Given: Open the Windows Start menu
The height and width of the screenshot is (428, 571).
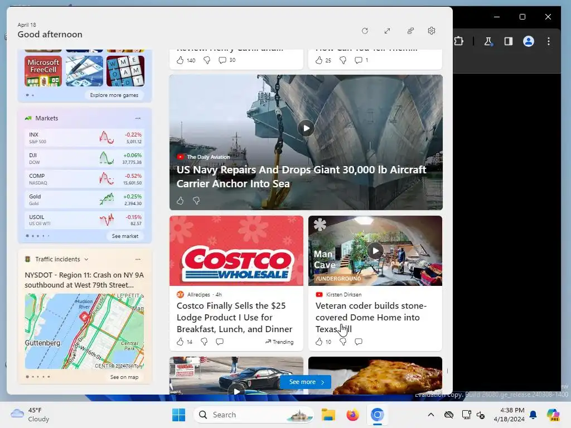Looking at the screenshot, I should tap(179, 415).
